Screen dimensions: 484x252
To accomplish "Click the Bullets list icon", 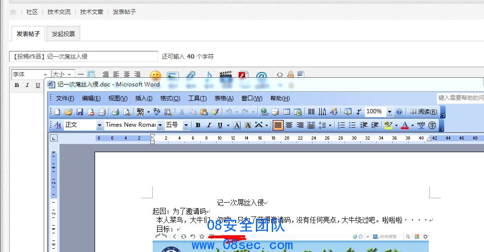I will point(352,125).
